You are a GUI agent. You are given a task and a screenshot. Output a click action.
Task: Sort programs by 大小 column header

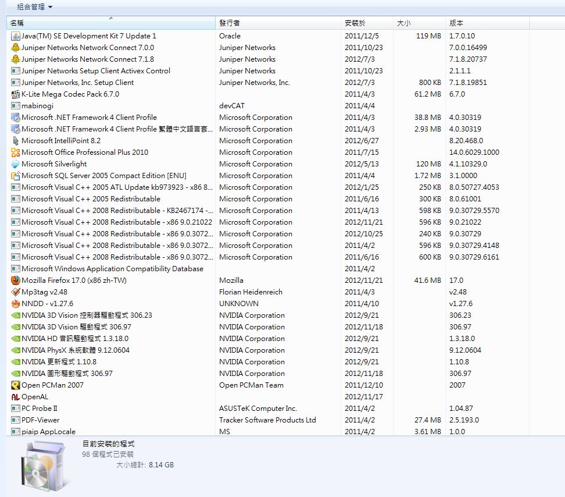point(419,23)
